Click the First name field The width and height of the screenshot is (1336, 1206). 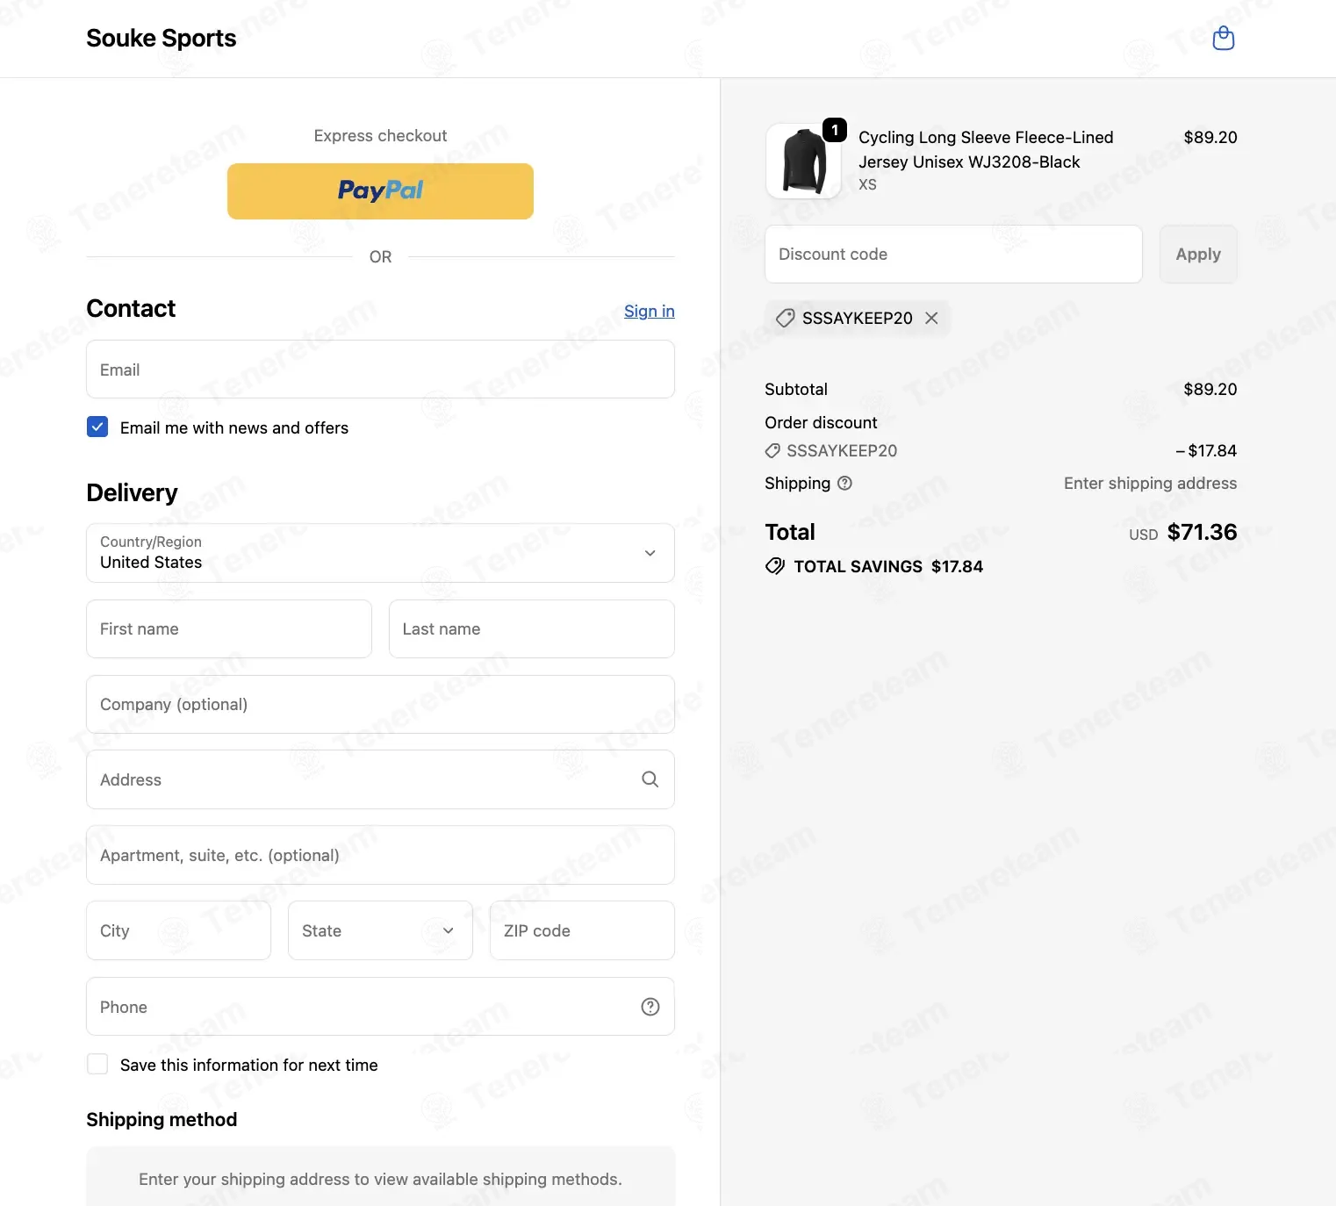(229, 629)
